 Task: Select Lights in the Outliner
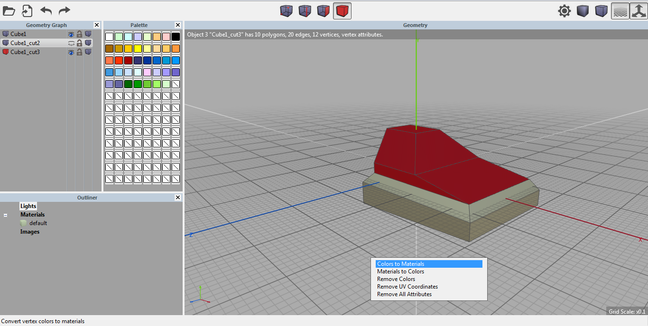[28, 206]
